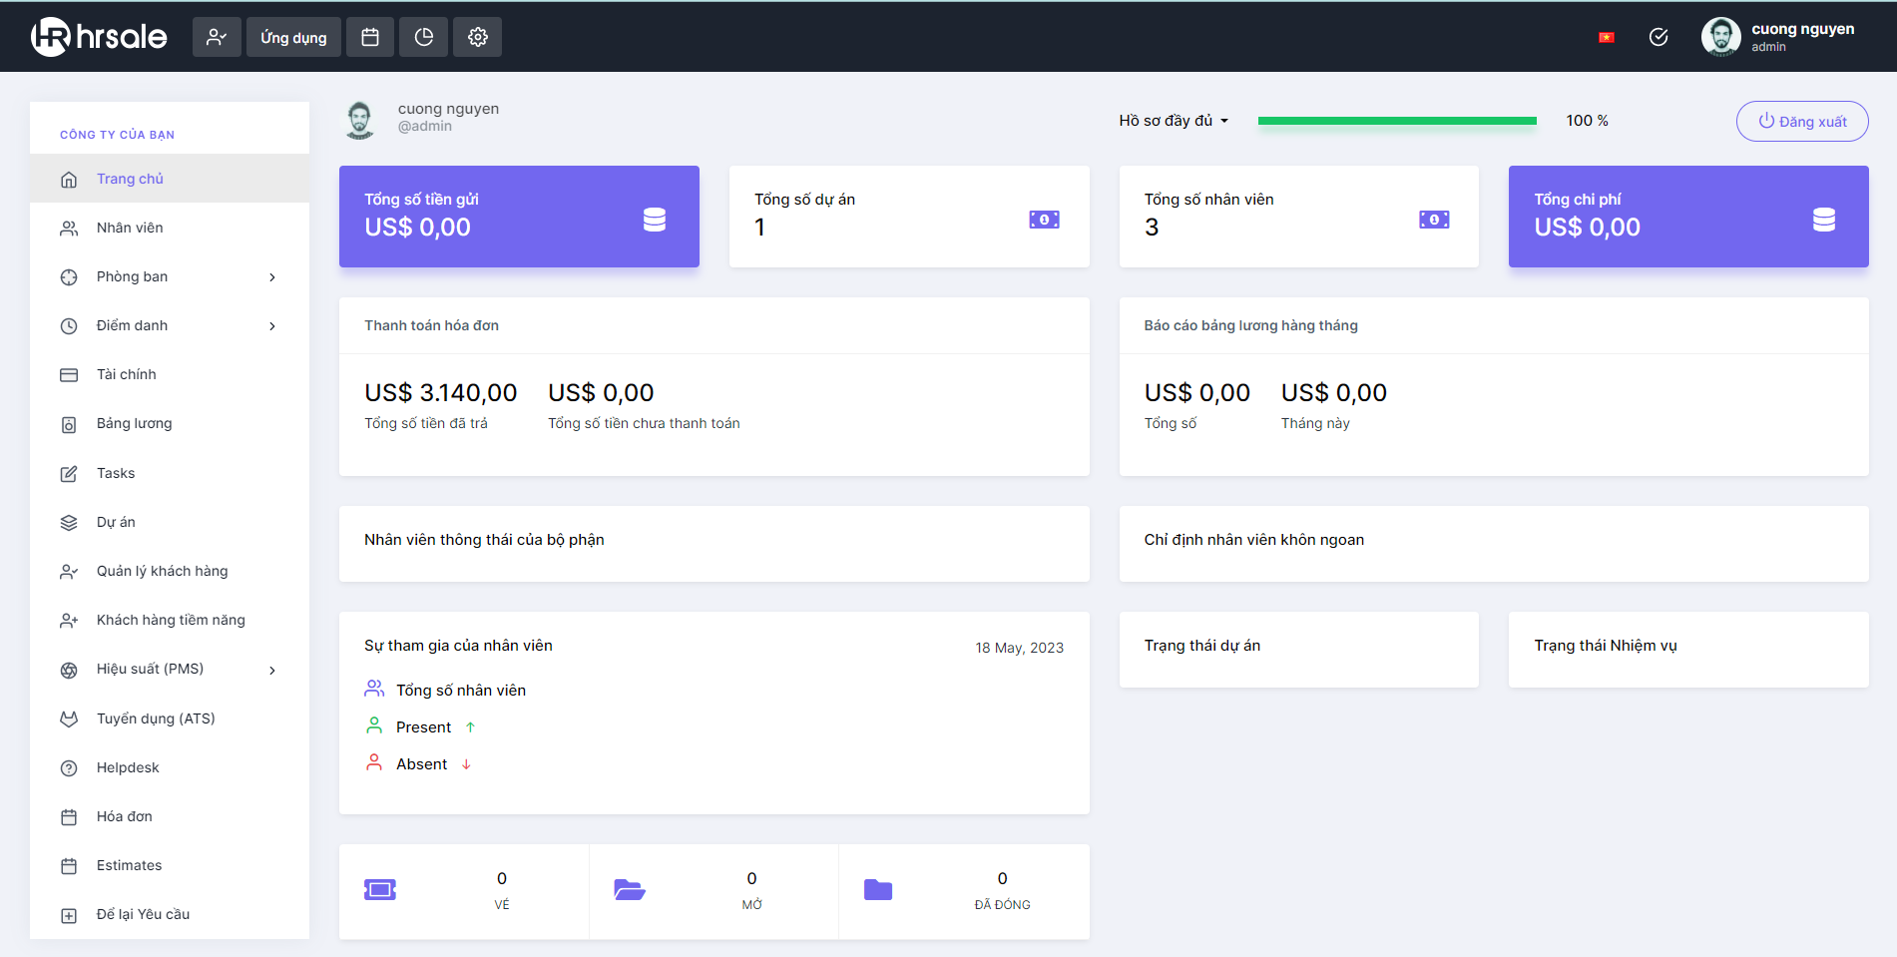The height and width of the screenshot is (957, 1897).
Task: Click the 18 May, 2023 date
Action: (1019, 648)
